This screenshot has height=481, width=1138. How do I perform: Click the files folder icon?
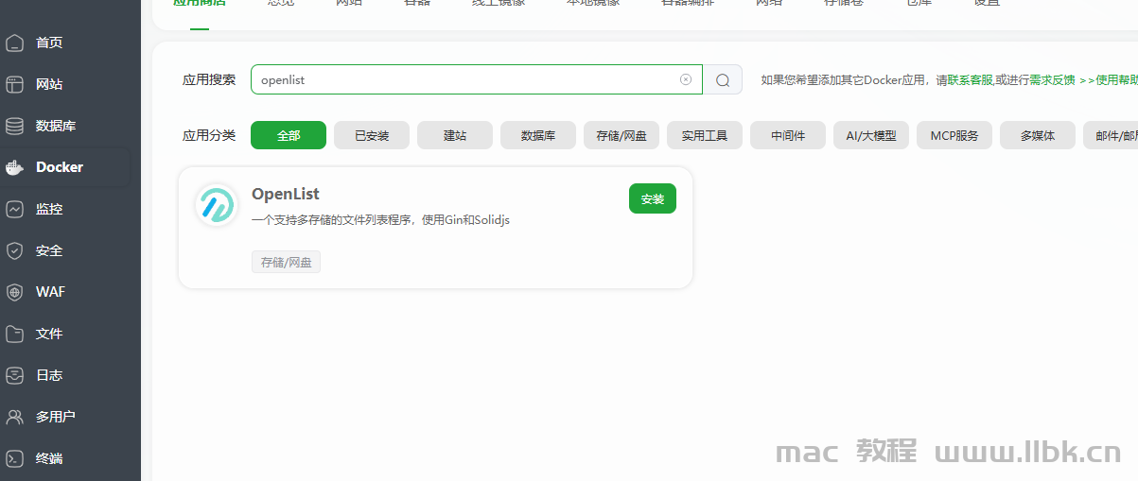click(14, 334)
